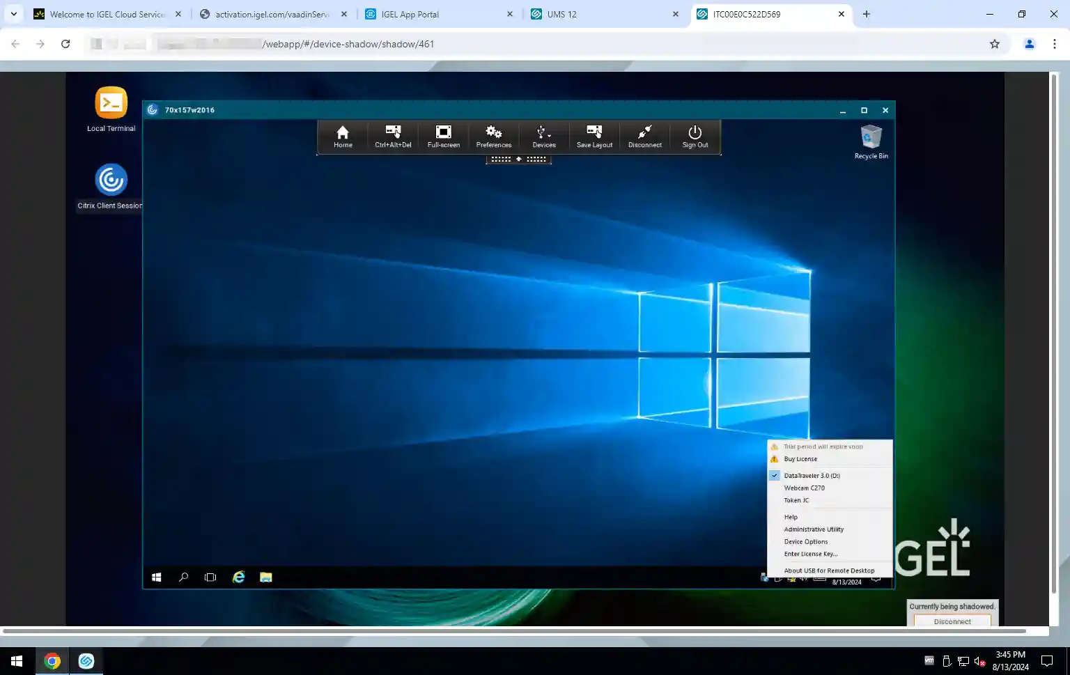
Task: Click the Home icon in Citrix toolbar
Action: (x=343, y=137)
